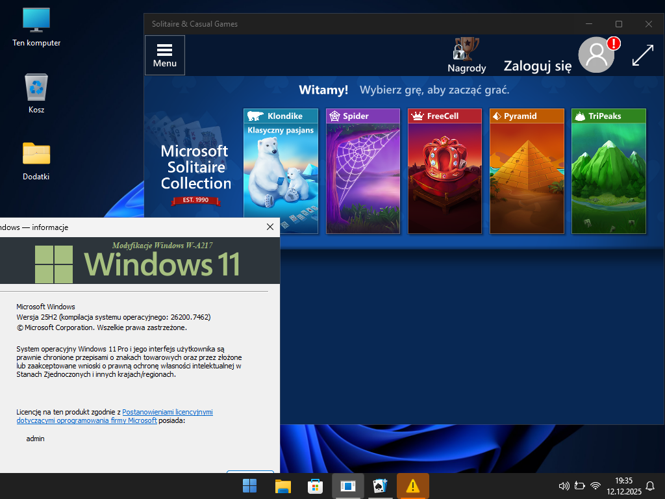
Task: Open Nagrody trophy awards
Action: coord(466,55)
